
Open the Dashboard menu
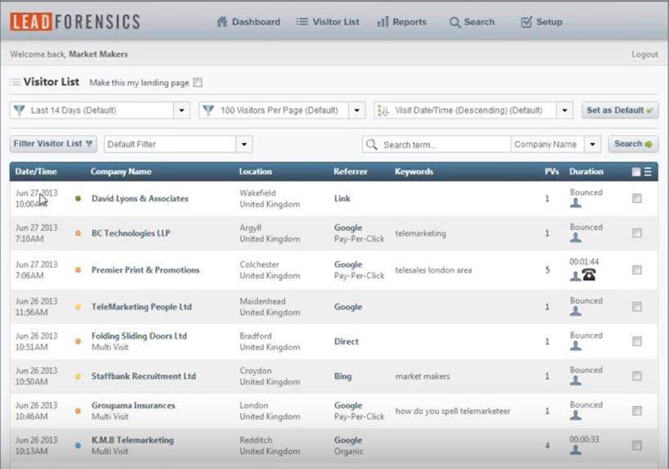248,22
